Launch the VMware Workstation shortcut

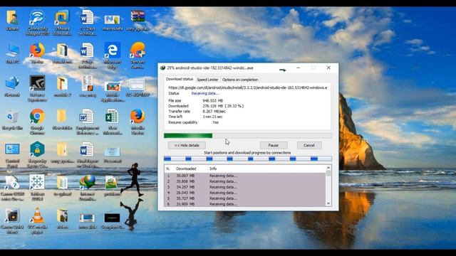(62, 23)
